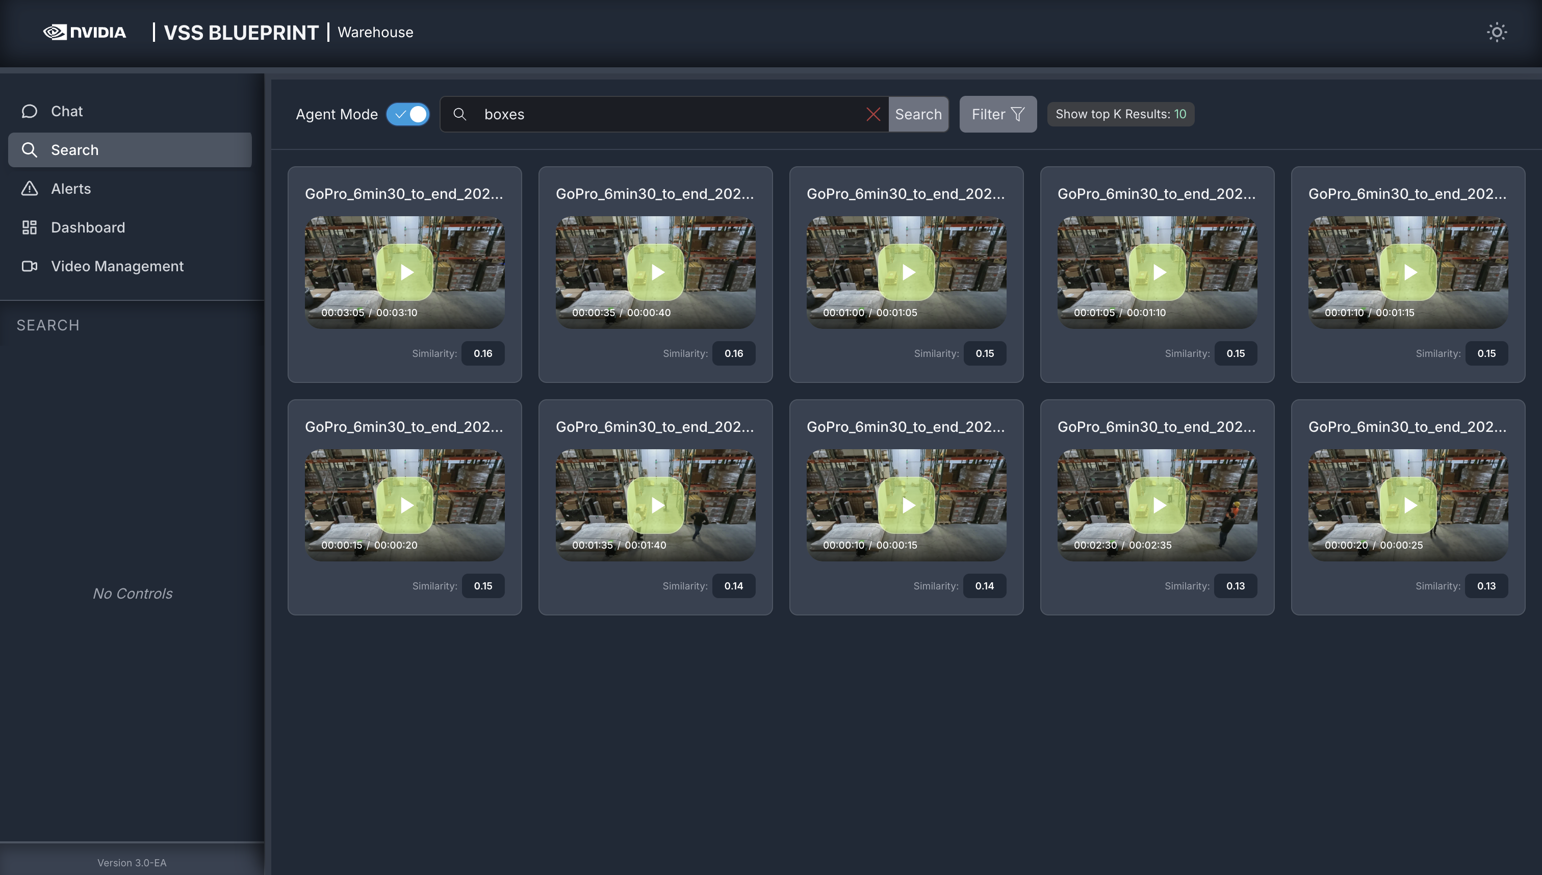The width and height of the screenshot is (1542, 875).
Task: Click the Alerts warning triangle icon
Action: pos(30,188)
